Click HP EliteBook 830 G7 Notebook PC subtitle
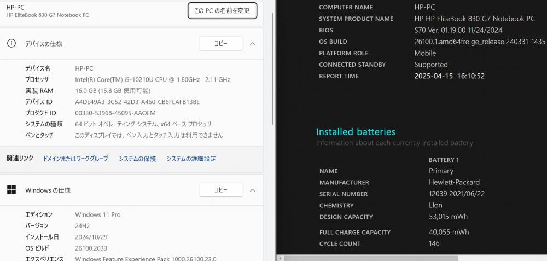The width and height of the screenshot is (547, 261). [48, 15]
